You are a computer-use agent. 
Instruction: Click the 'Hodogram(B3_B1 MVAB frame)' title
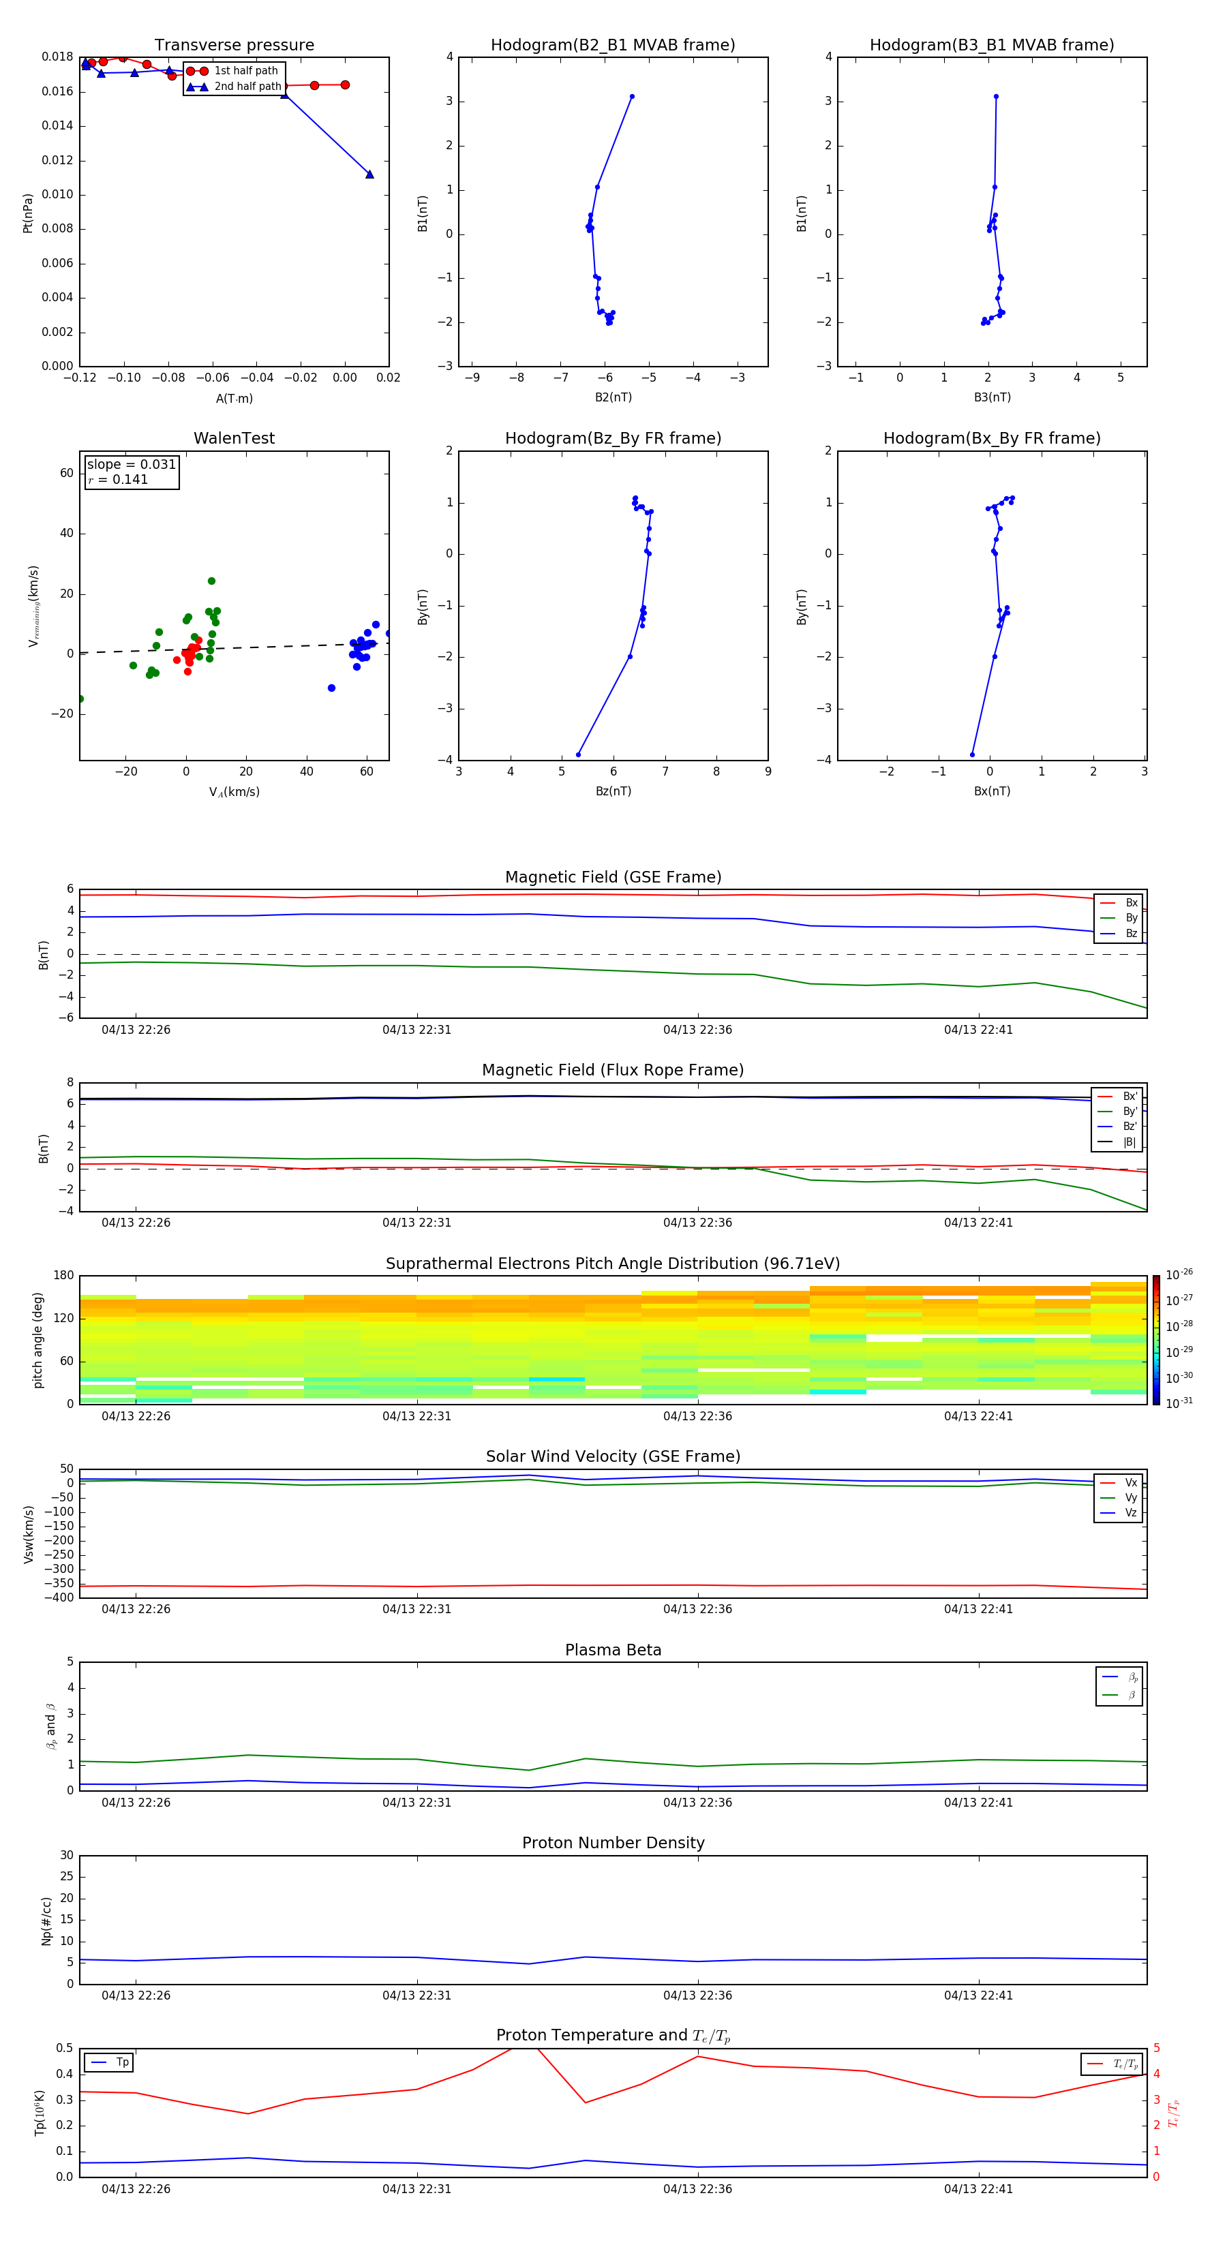pos(991,46)
